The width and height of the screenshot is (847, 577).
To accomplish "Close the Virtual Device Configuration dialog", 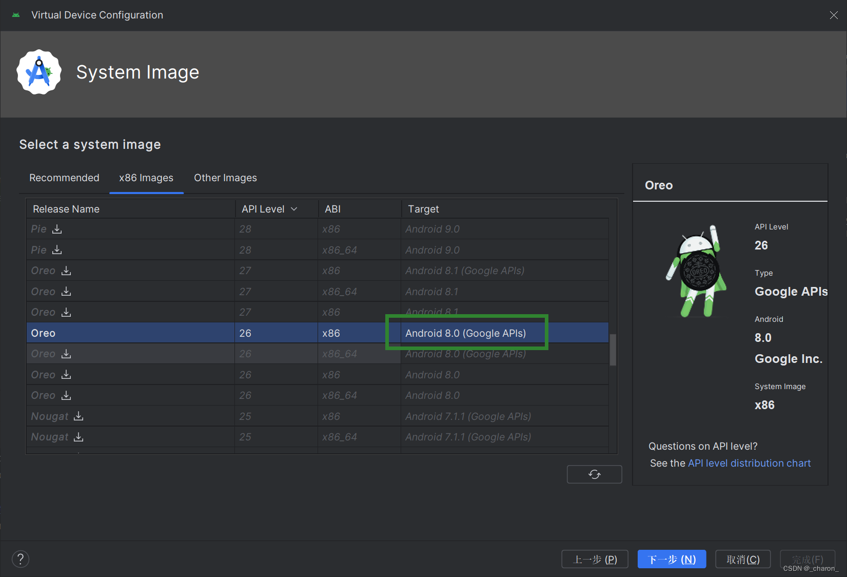I will 834,15.
